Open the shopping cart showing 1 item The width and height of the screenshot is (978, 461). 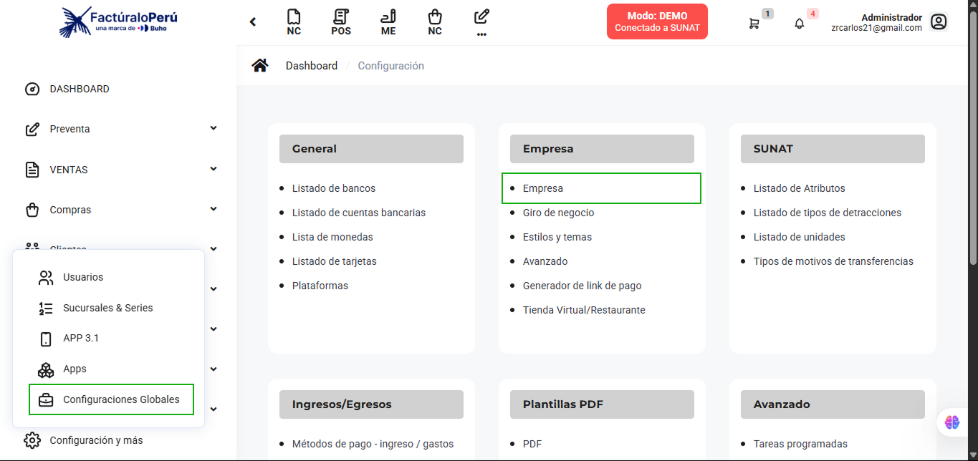754,23
